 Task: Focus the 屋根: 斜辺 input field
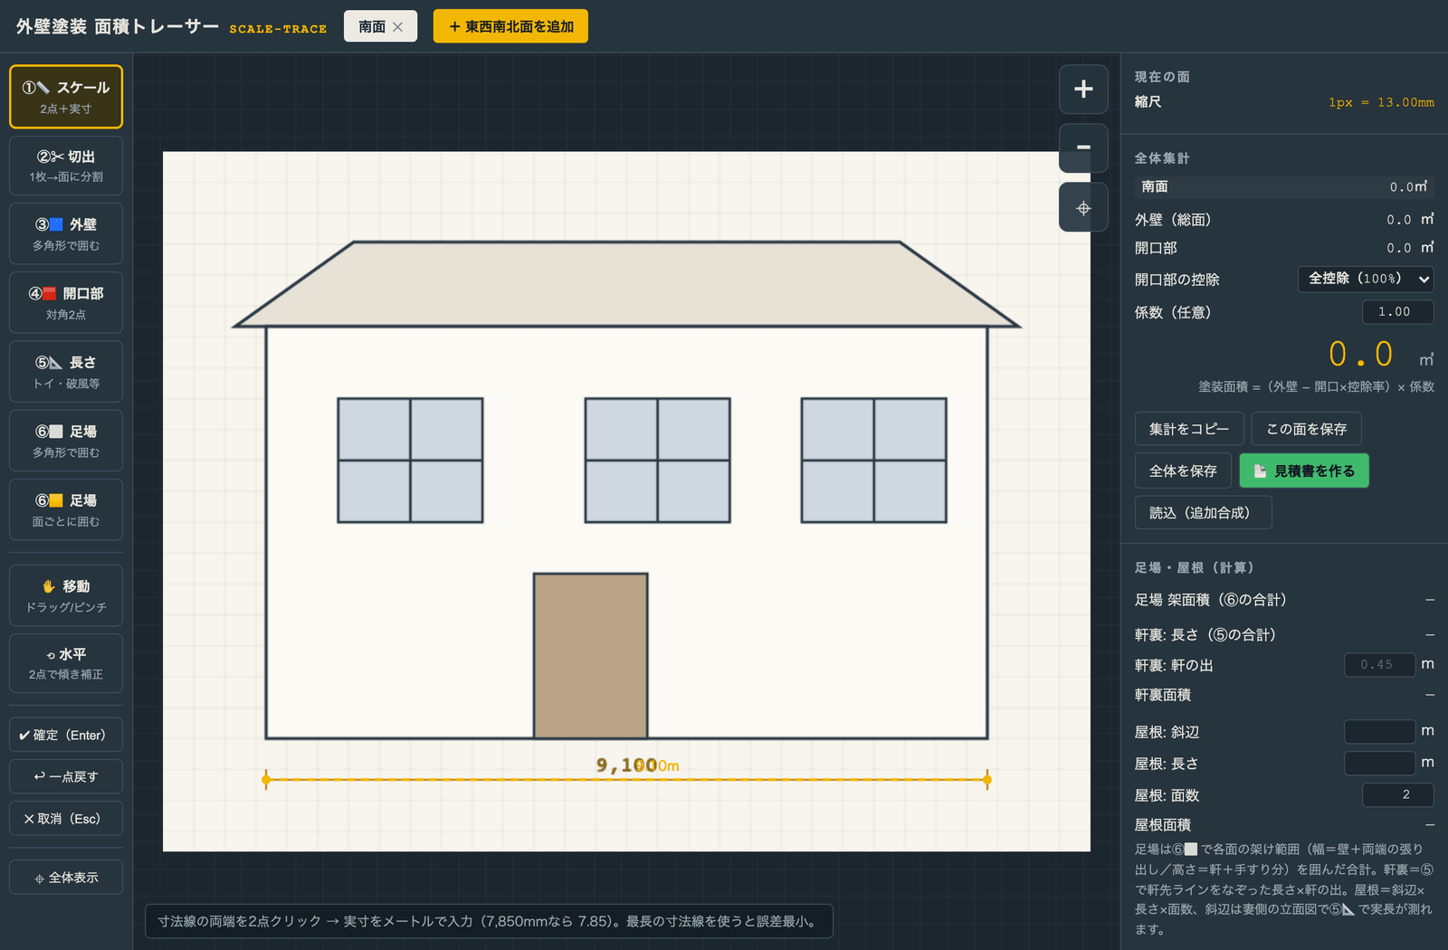tap(1380, 731)
